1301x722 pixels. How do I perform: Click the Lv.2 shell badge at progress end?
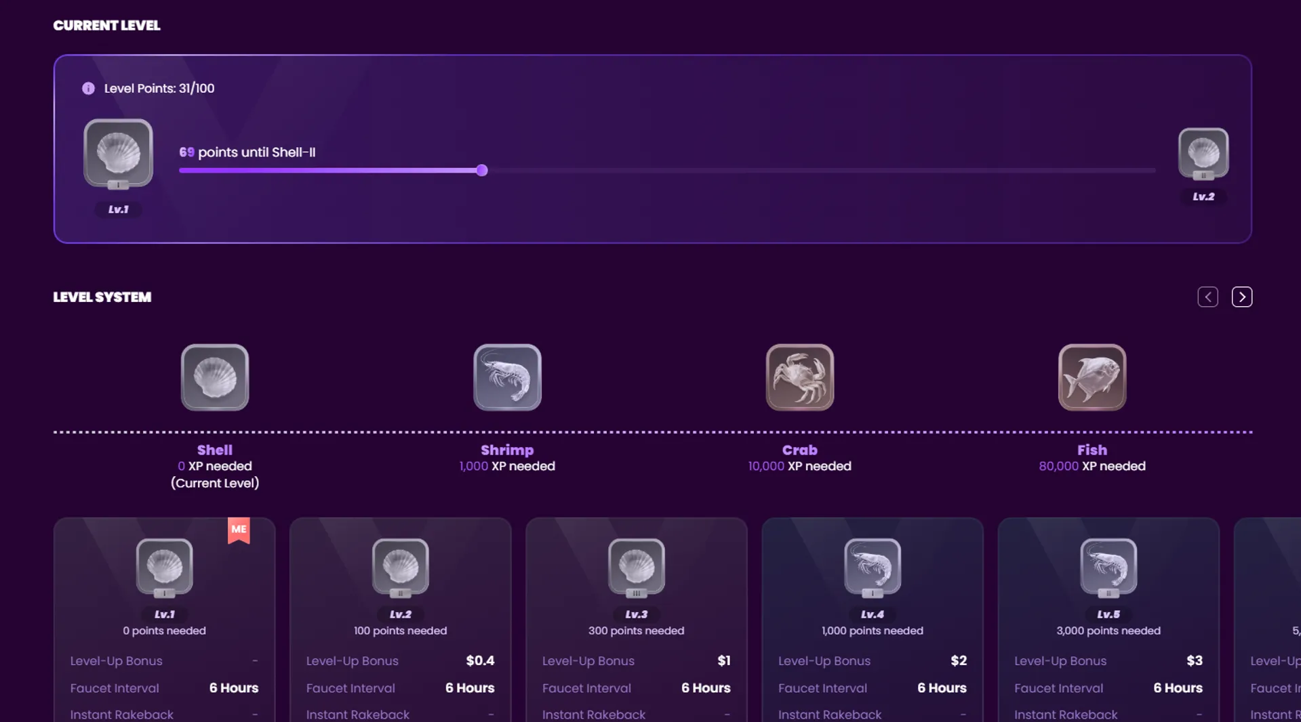tap(1203, 154)
